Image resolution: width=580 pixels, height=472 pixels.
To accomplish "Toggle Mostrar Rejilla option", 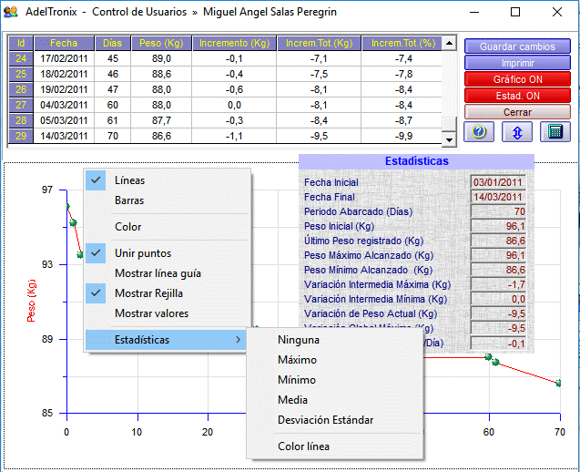I will click(148, 293).
